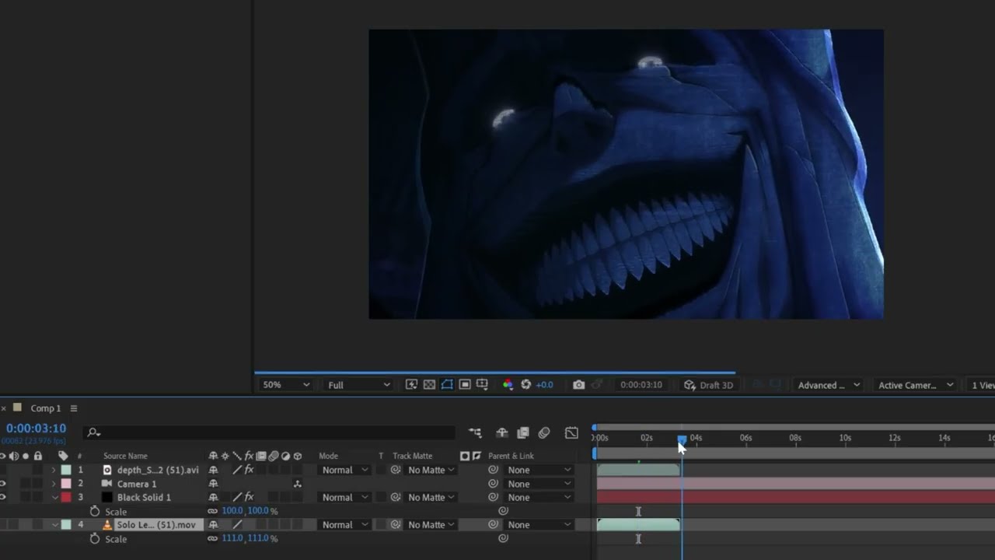Adjust the +0.0 exposure value
Screen dimensions: 995x560
(x=544, y=385)
